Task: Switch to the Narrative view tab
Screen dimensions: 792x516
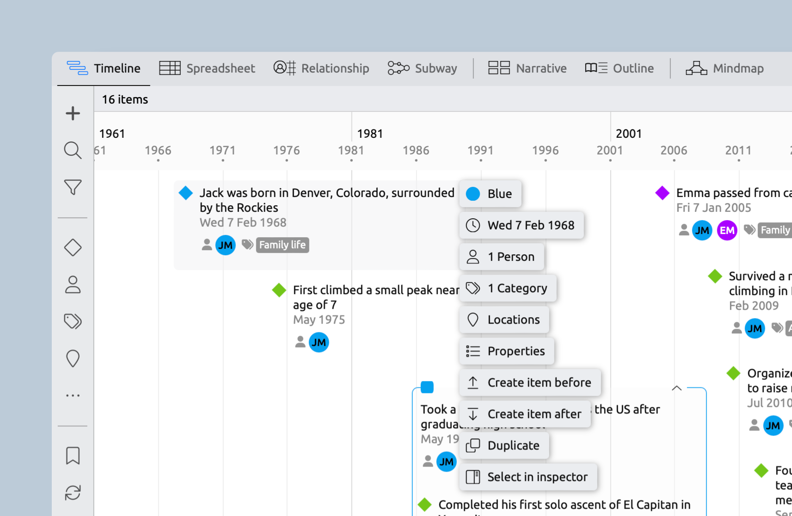Action: click(528, 68)
